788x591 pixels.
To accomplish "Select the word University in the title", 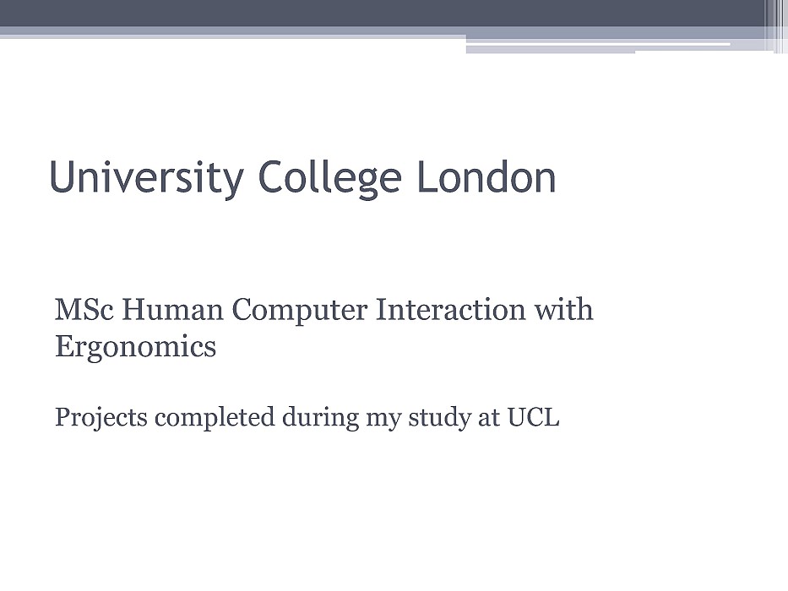I will coord(146,178).
